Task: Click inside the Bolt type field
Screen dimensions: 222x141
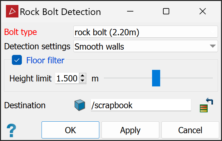Action: [145, 32]
